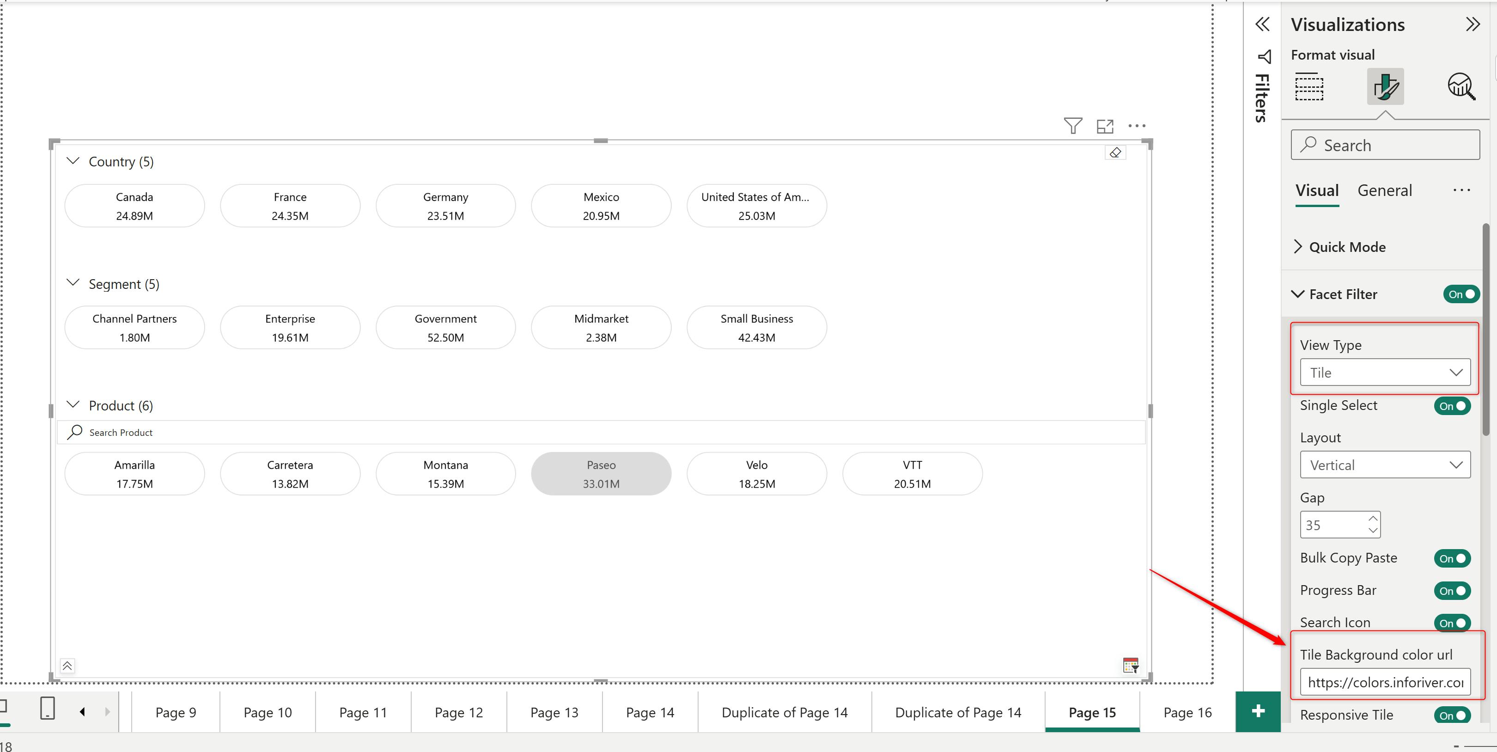This screenshot has width=1497, height=752.
Task: Add a new page with the plus button
Action: (1258, 711)
